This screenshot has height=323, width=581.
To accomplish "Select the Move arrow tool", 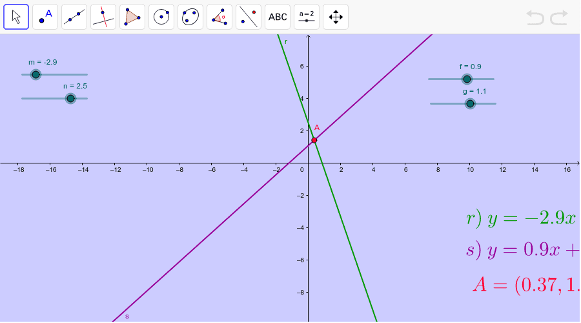I will click(16, 17).
